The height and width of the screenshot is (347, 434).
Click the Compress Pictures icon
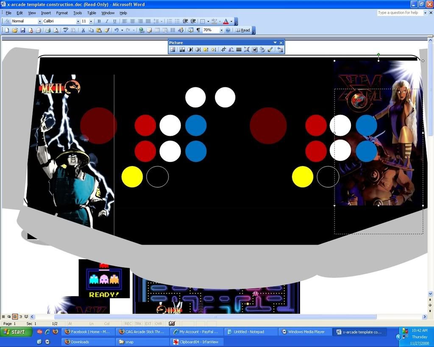(247, 50)
